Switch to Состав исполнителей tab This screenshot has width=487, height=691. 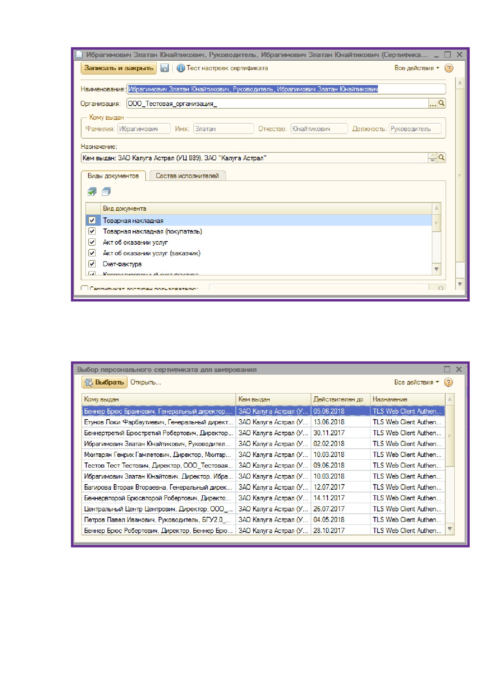point(187,176)
